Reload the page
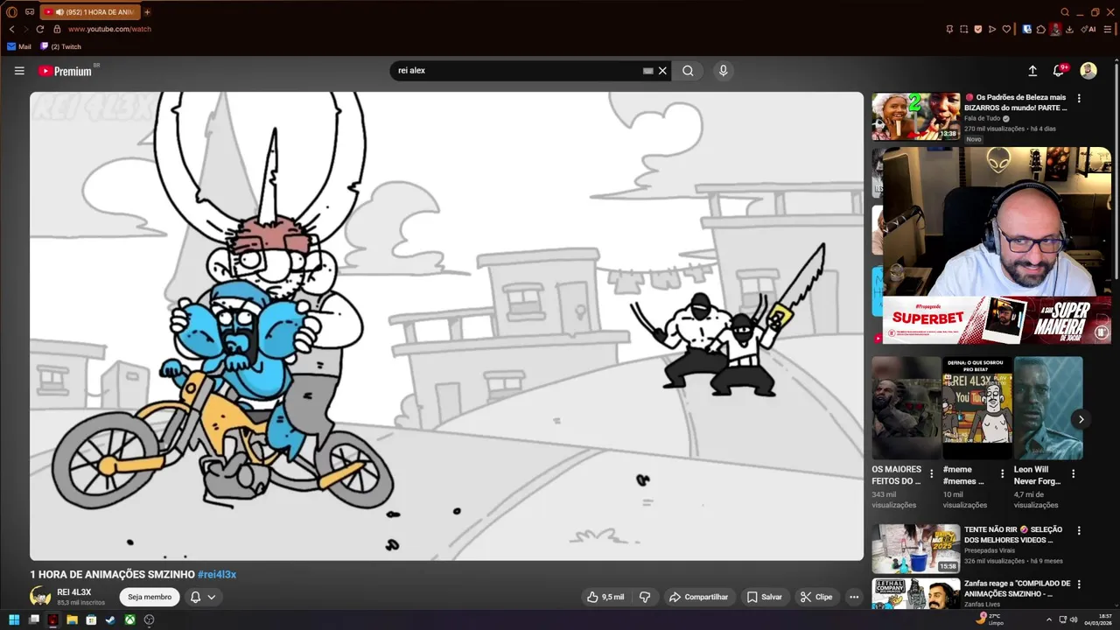1120x630 pixels. coord(40,29)
